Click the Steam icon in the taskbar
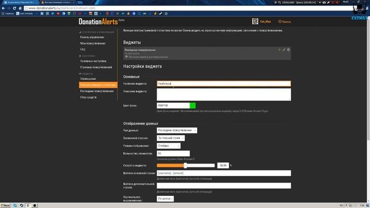 [x=21, y=206]
